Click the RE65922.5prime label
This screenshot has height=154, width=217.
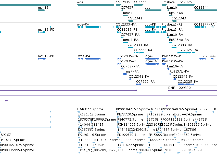tap(190, 140)
